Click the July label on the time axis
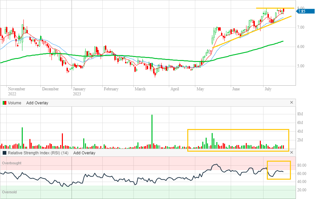The width and height of the screenshot is (316, 199). [268, 89]
